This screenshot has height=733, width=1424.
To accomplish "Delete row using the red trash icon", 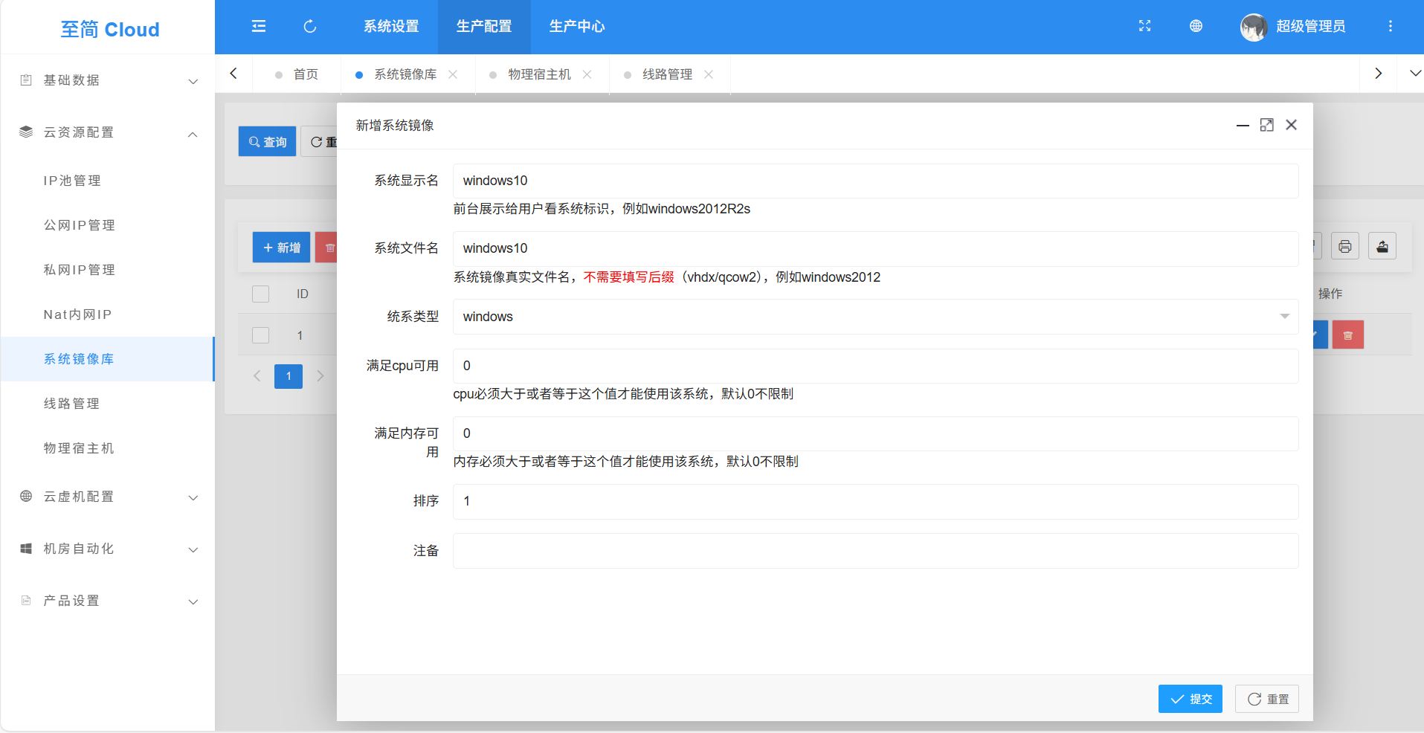I will coord(1347,335).
